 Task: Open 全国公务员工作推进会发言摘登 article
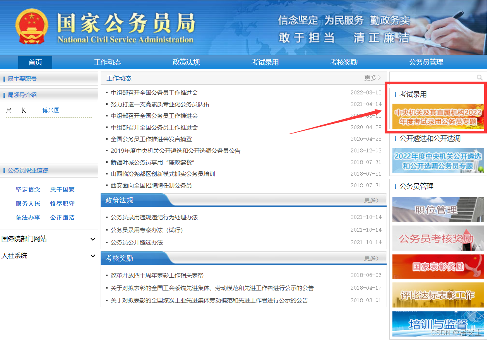click(151, 139)
